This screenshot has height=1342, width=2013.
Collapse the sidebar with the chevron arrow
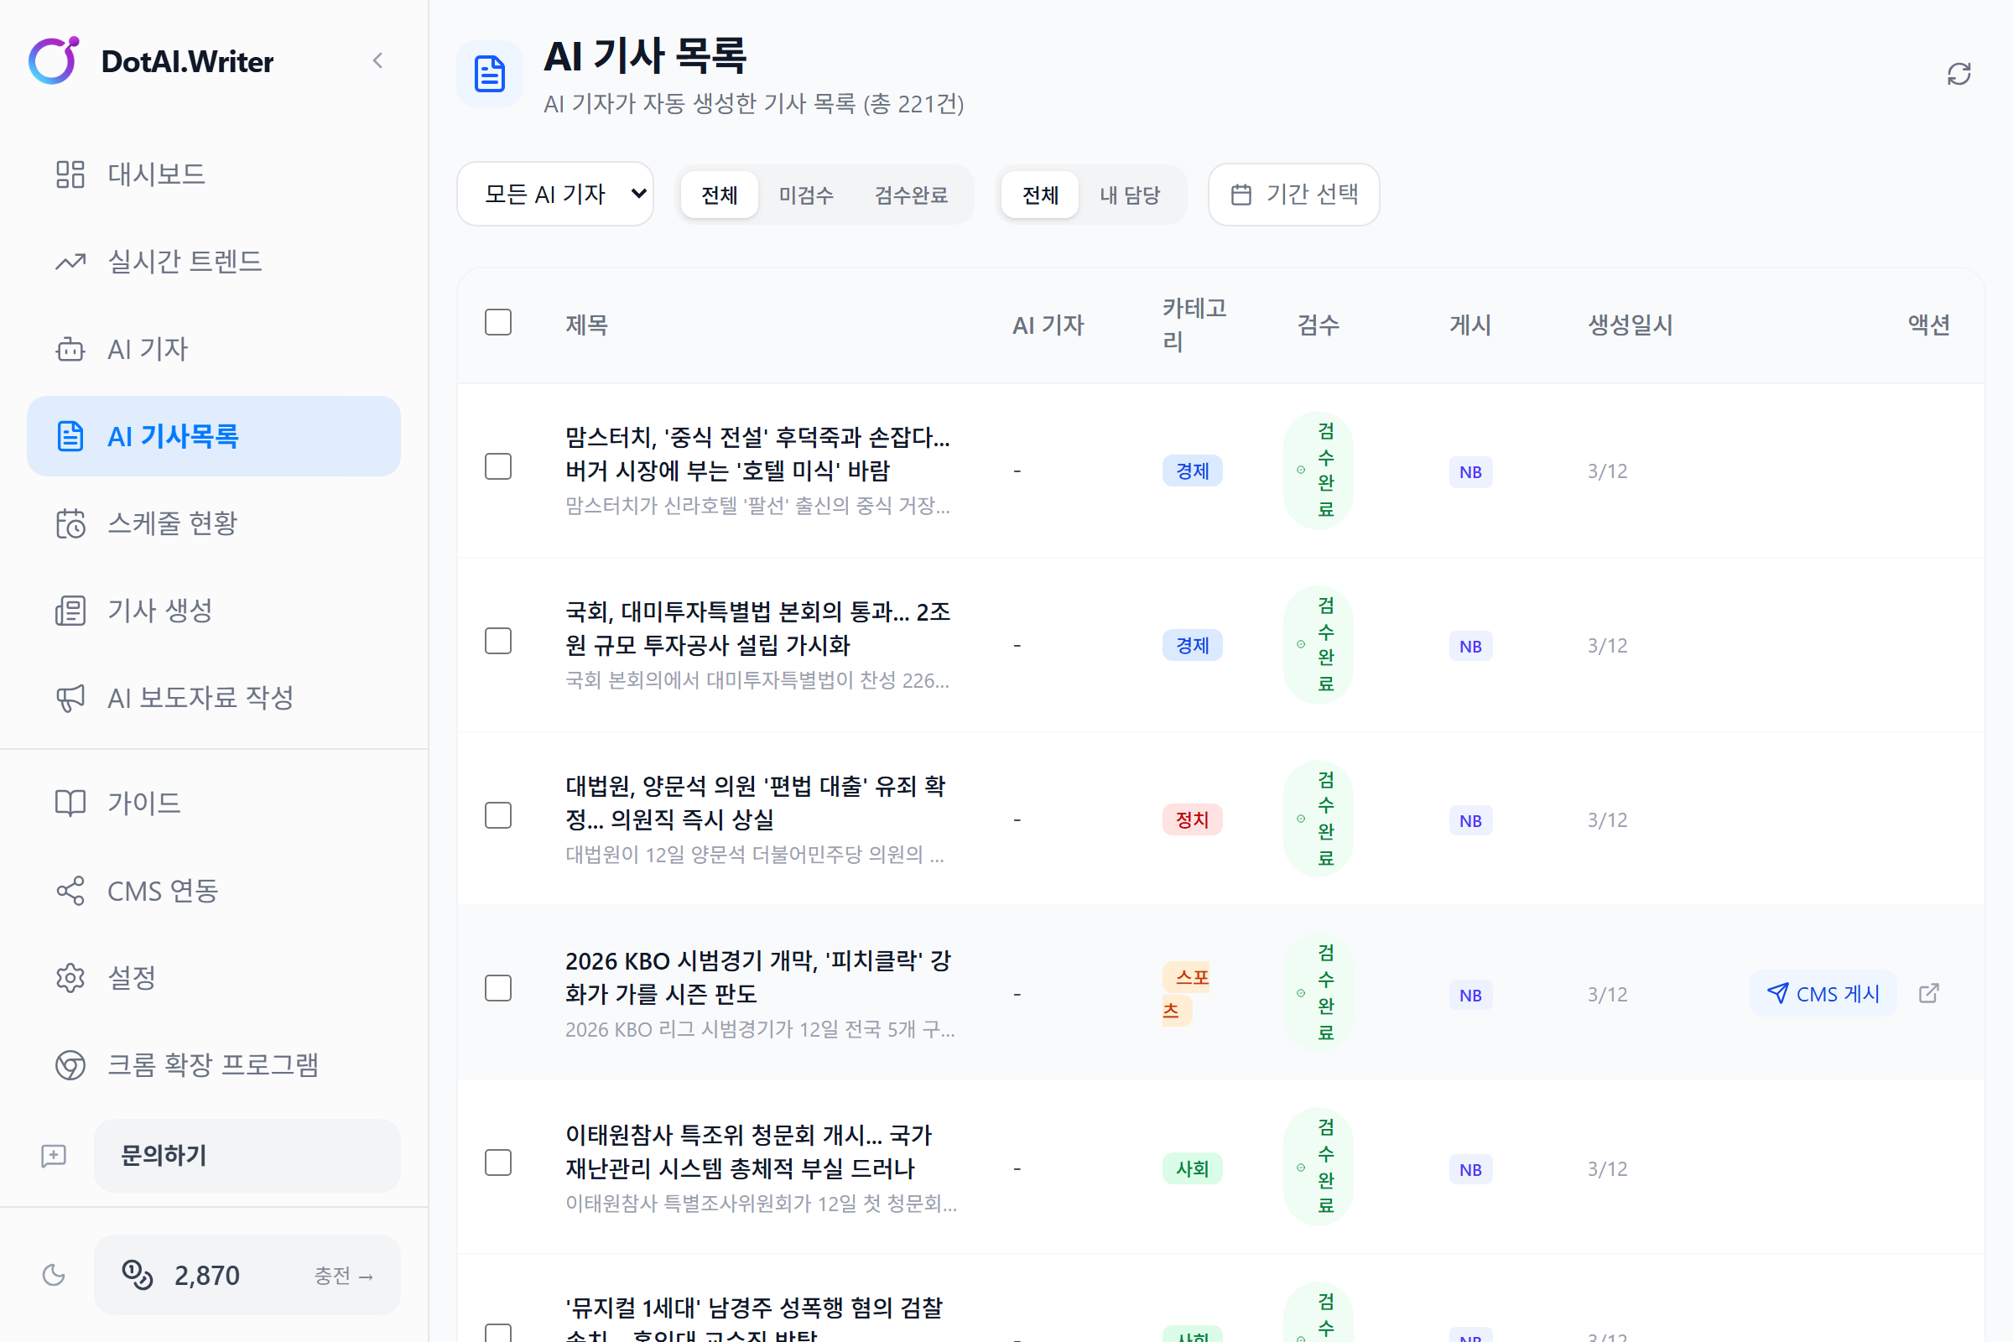pos(377,60)
